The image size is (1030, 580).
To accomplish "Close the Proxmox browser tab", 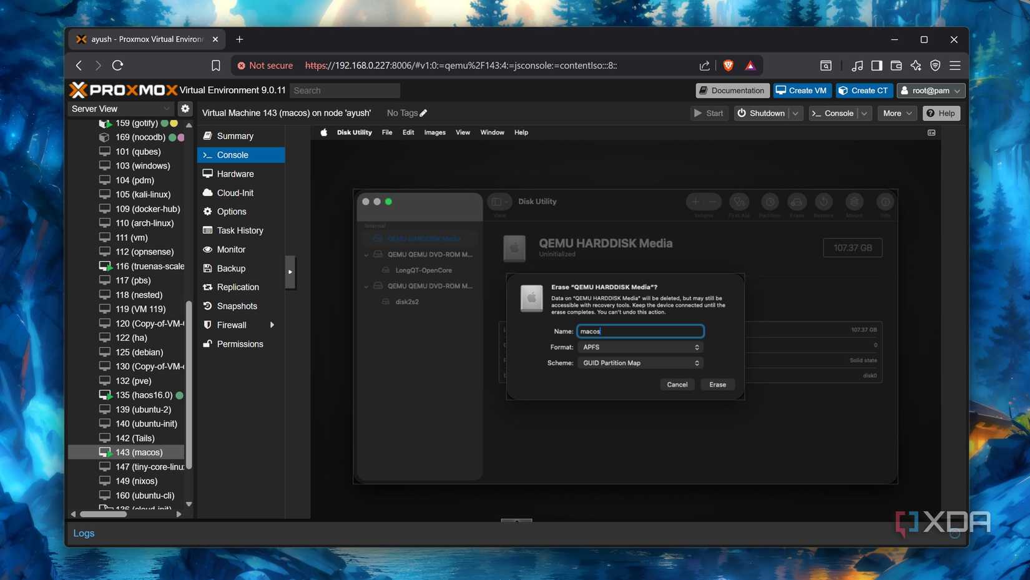I will pyautogui.click(x=215, y=39).
